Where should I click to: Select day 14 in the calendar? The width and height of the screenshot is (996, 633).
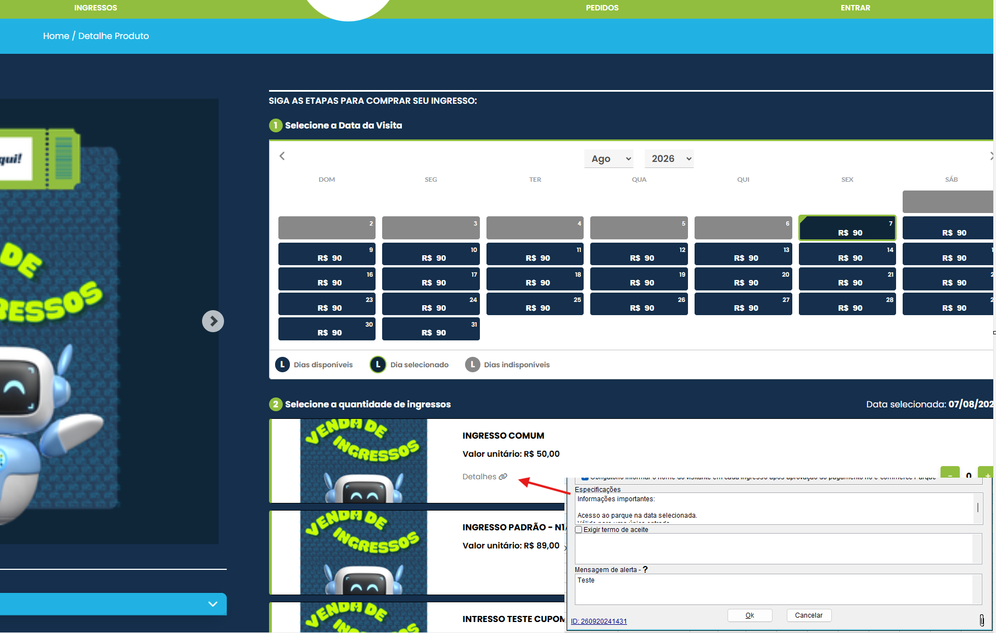tap(847, 254)
